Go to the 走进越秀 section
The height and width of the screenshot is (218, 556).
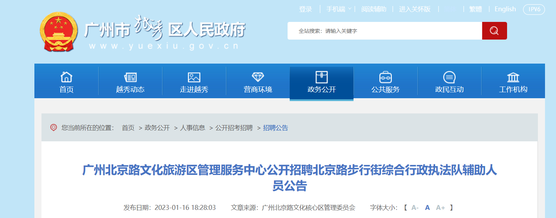tap(194, 81)
